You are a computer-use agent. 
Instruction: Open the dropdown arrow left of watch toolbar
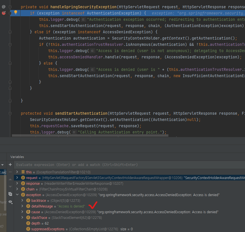(x=3, y=165)
